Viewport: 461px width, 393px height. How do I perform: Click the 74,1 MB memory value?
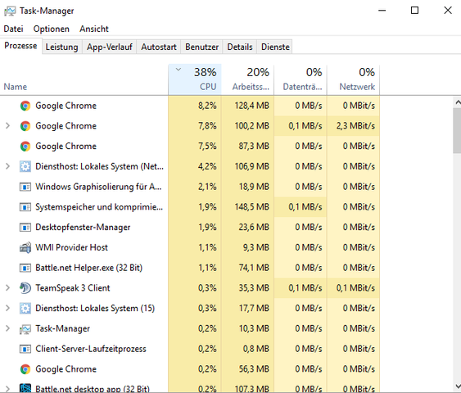click(254, 268)
